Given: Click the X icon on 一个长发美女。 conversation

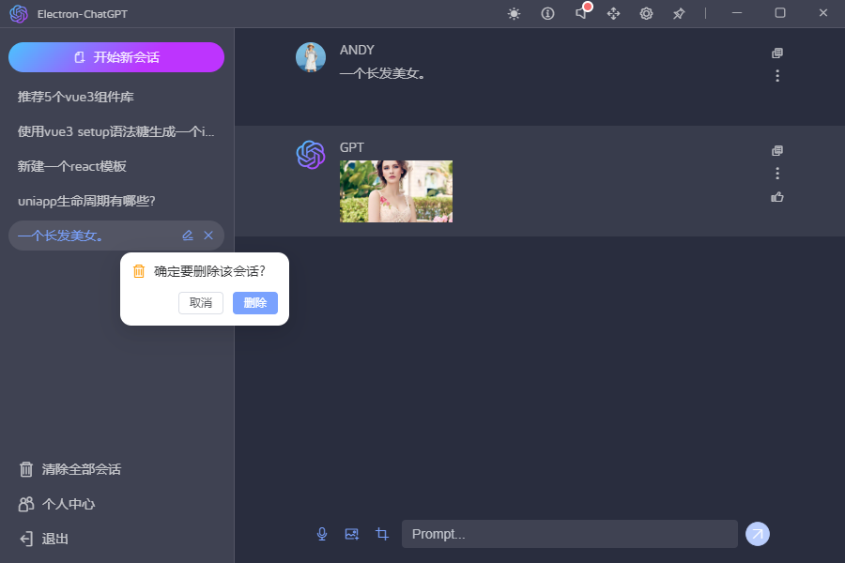Looking at the screenshot, I should point(208,236).
